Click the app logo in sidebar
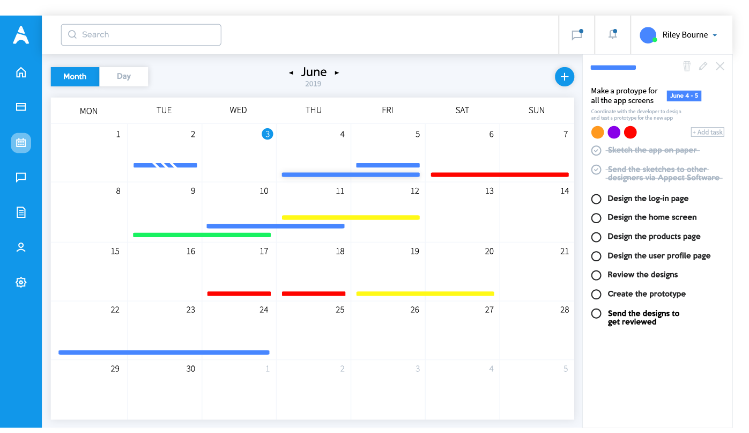Image resolution: width=749 pixels, height=433 pixels. 21,35
